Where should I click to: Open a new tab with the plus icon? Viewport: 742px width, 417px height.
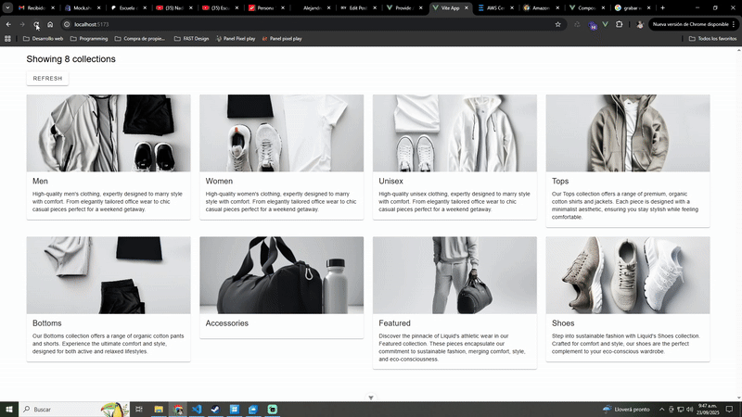click(x=662, y=7)
